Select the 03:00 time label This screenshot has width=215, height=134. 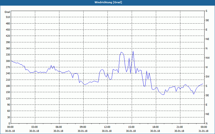(35, 127)
